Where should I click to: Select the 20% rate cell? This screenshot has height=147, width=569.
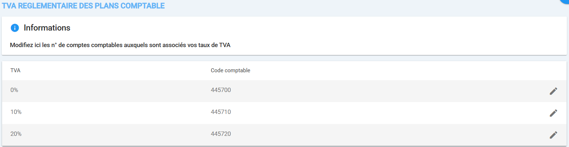click(16, 134)
